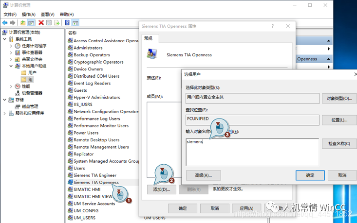The image size is (357, 223).
Task: Click the 查找位置 field showing PCUNIFIED
Action: tap(252, 120)
